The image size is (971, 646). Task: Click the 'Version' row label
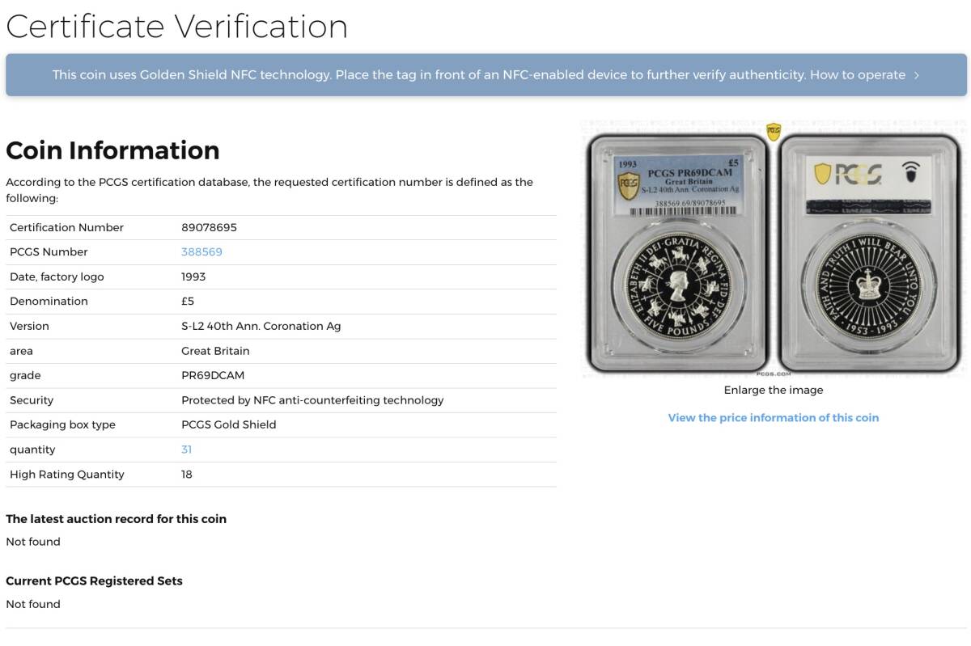pos(29,326)
